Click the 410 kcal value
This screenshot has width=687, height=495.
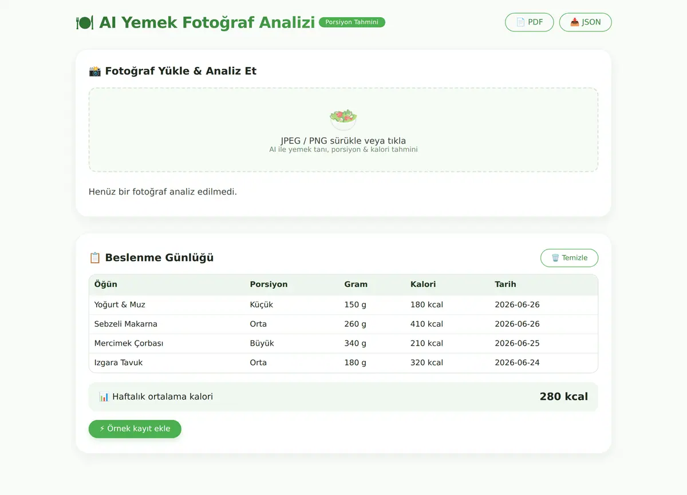pyautogui.click(x=427, y=324)
